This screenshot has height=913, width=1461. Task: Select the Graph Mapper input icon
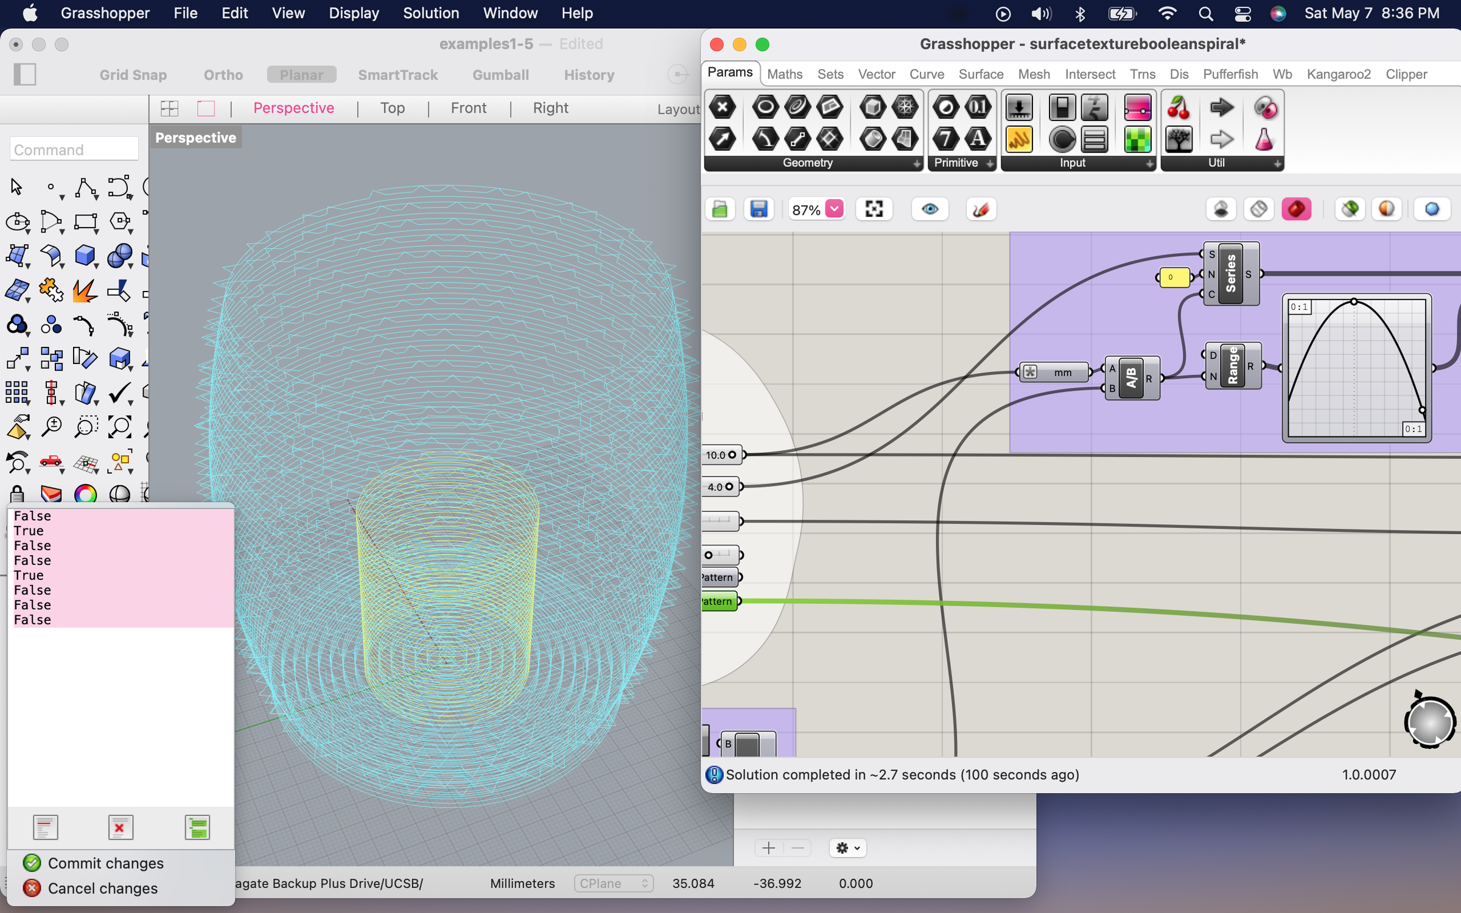coord(1018,139)
